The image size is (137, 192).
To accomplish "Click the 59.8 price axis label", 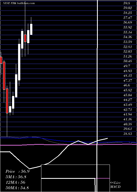I will point(127,3).
